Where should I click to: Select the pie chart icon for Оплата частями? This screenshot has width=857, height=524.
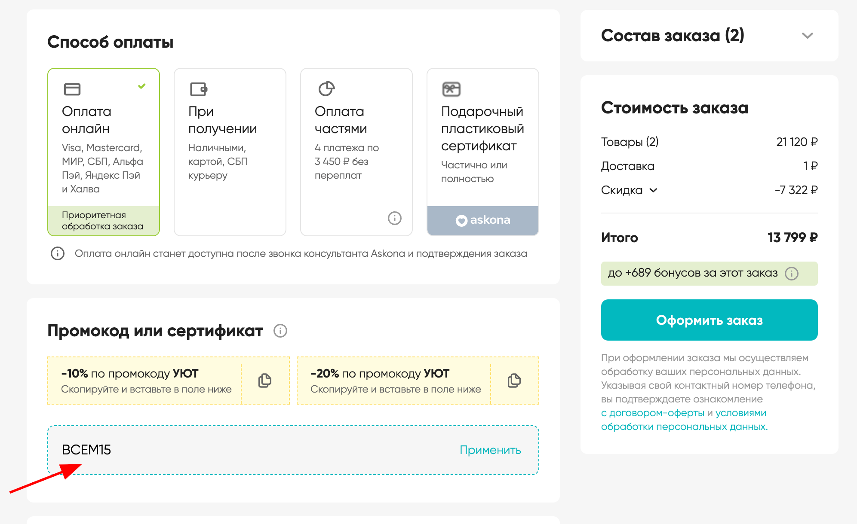(327, 89)
